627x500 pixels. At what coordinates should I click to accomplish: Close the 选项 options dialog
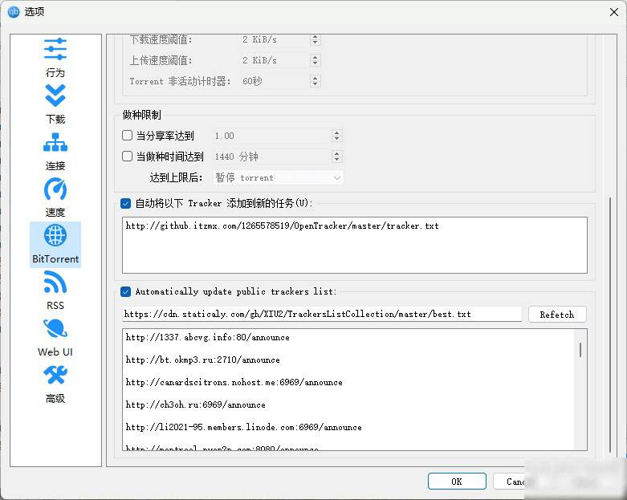pyautogui.click(x=614, y=12)
